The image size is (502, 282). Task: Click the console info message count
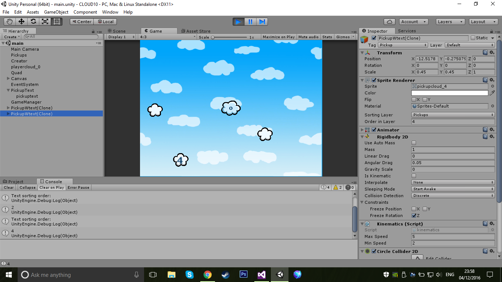click(x=326, y=187)
